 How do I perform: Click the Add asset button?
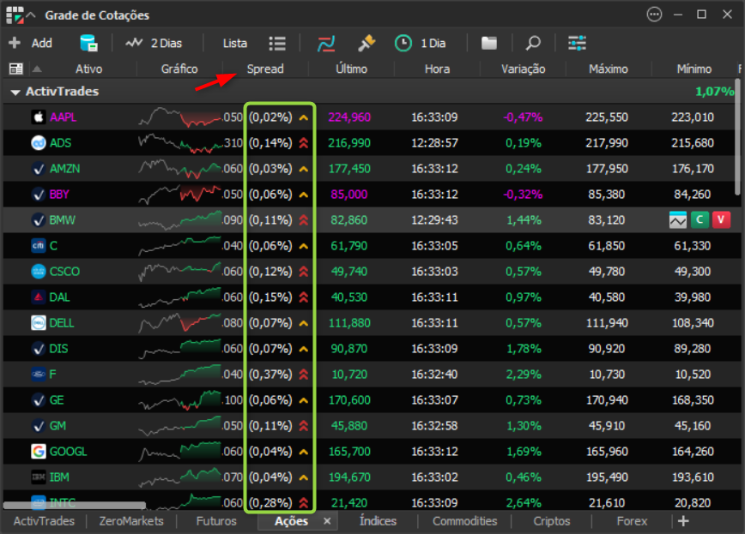point(30,43)
